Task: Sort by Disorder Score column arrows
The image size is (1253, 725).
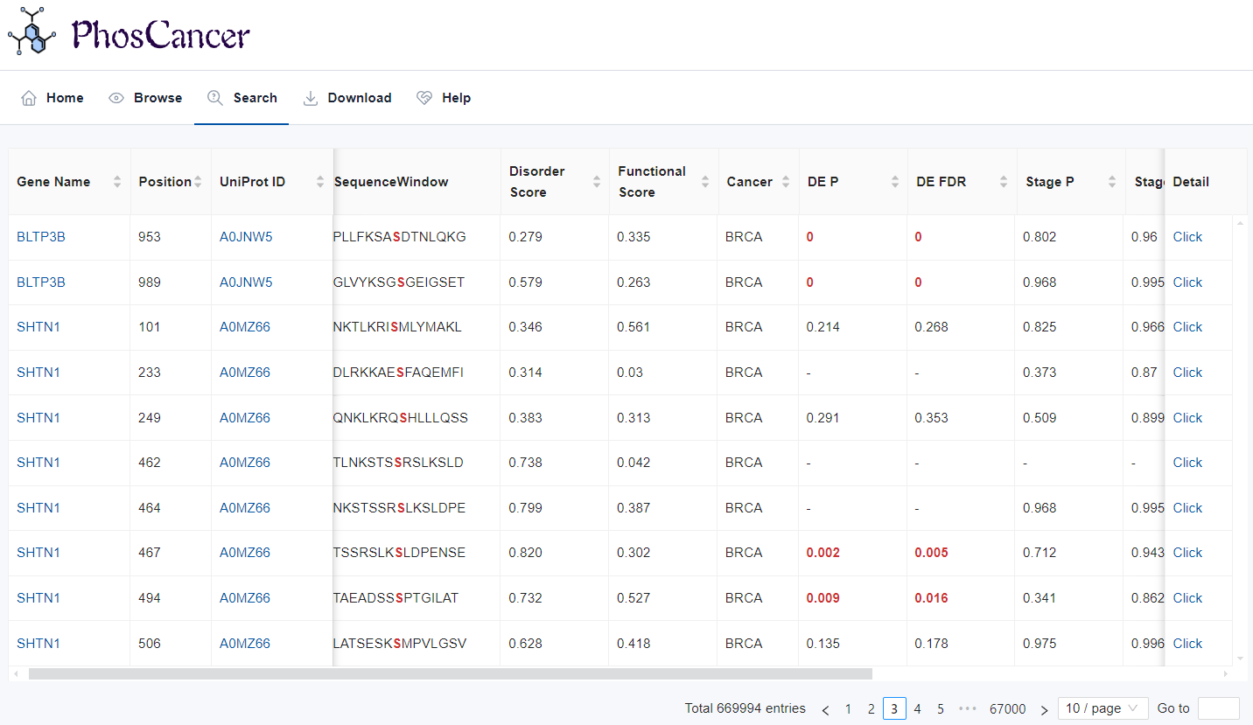Action: pyautogui.click(x=597, y=182)
